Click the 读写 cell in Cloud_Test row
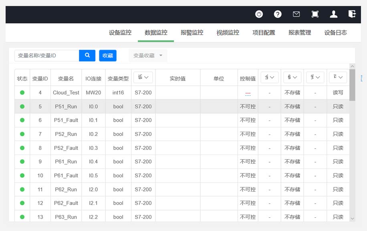Viewport: 367px width, 231px height. click(338, 92)
